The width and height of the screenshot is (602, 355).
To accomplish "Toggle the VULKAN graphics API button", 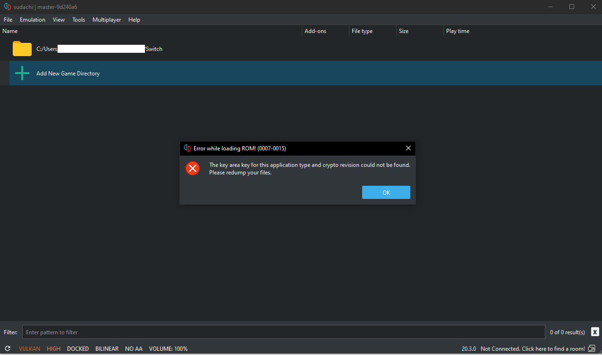I will click(29, 349).
